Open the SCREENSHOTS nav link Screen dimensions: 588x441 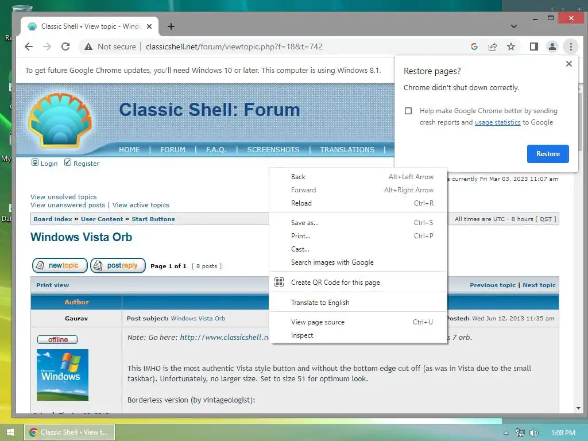[273, 150]
